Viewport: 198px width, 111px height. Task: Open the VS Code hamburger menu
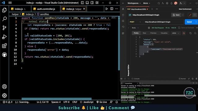point(10,3)
